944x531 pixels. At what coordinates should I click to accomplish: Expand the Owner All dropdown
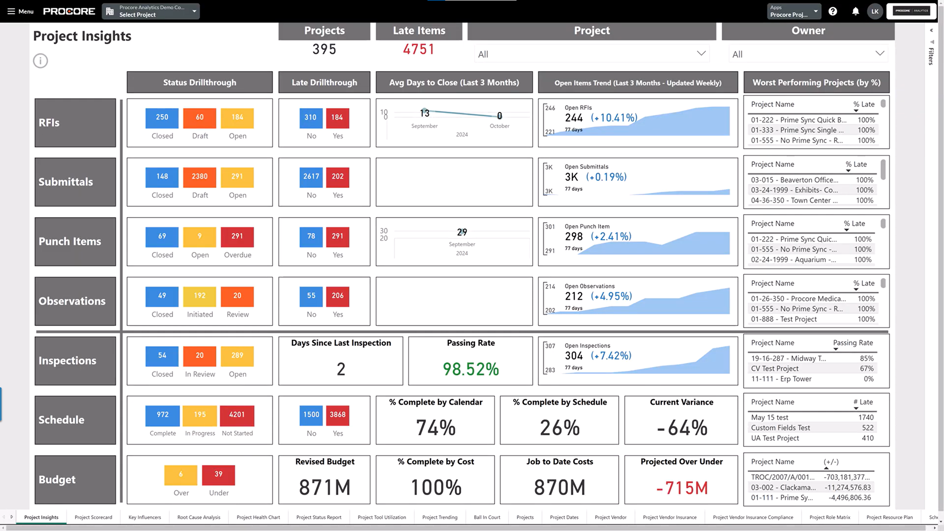[880, 54]
